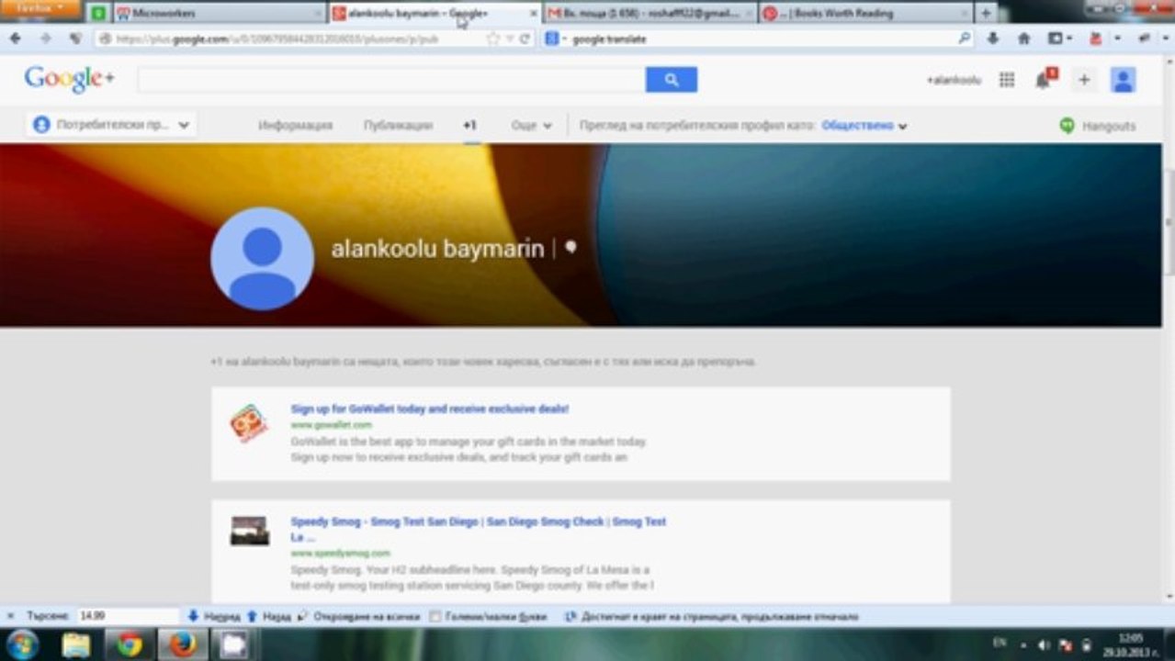This screenshot has width=1175, height=661.
Task: Click the Speedy Smog thumbnail image
Action: (249, 531)
